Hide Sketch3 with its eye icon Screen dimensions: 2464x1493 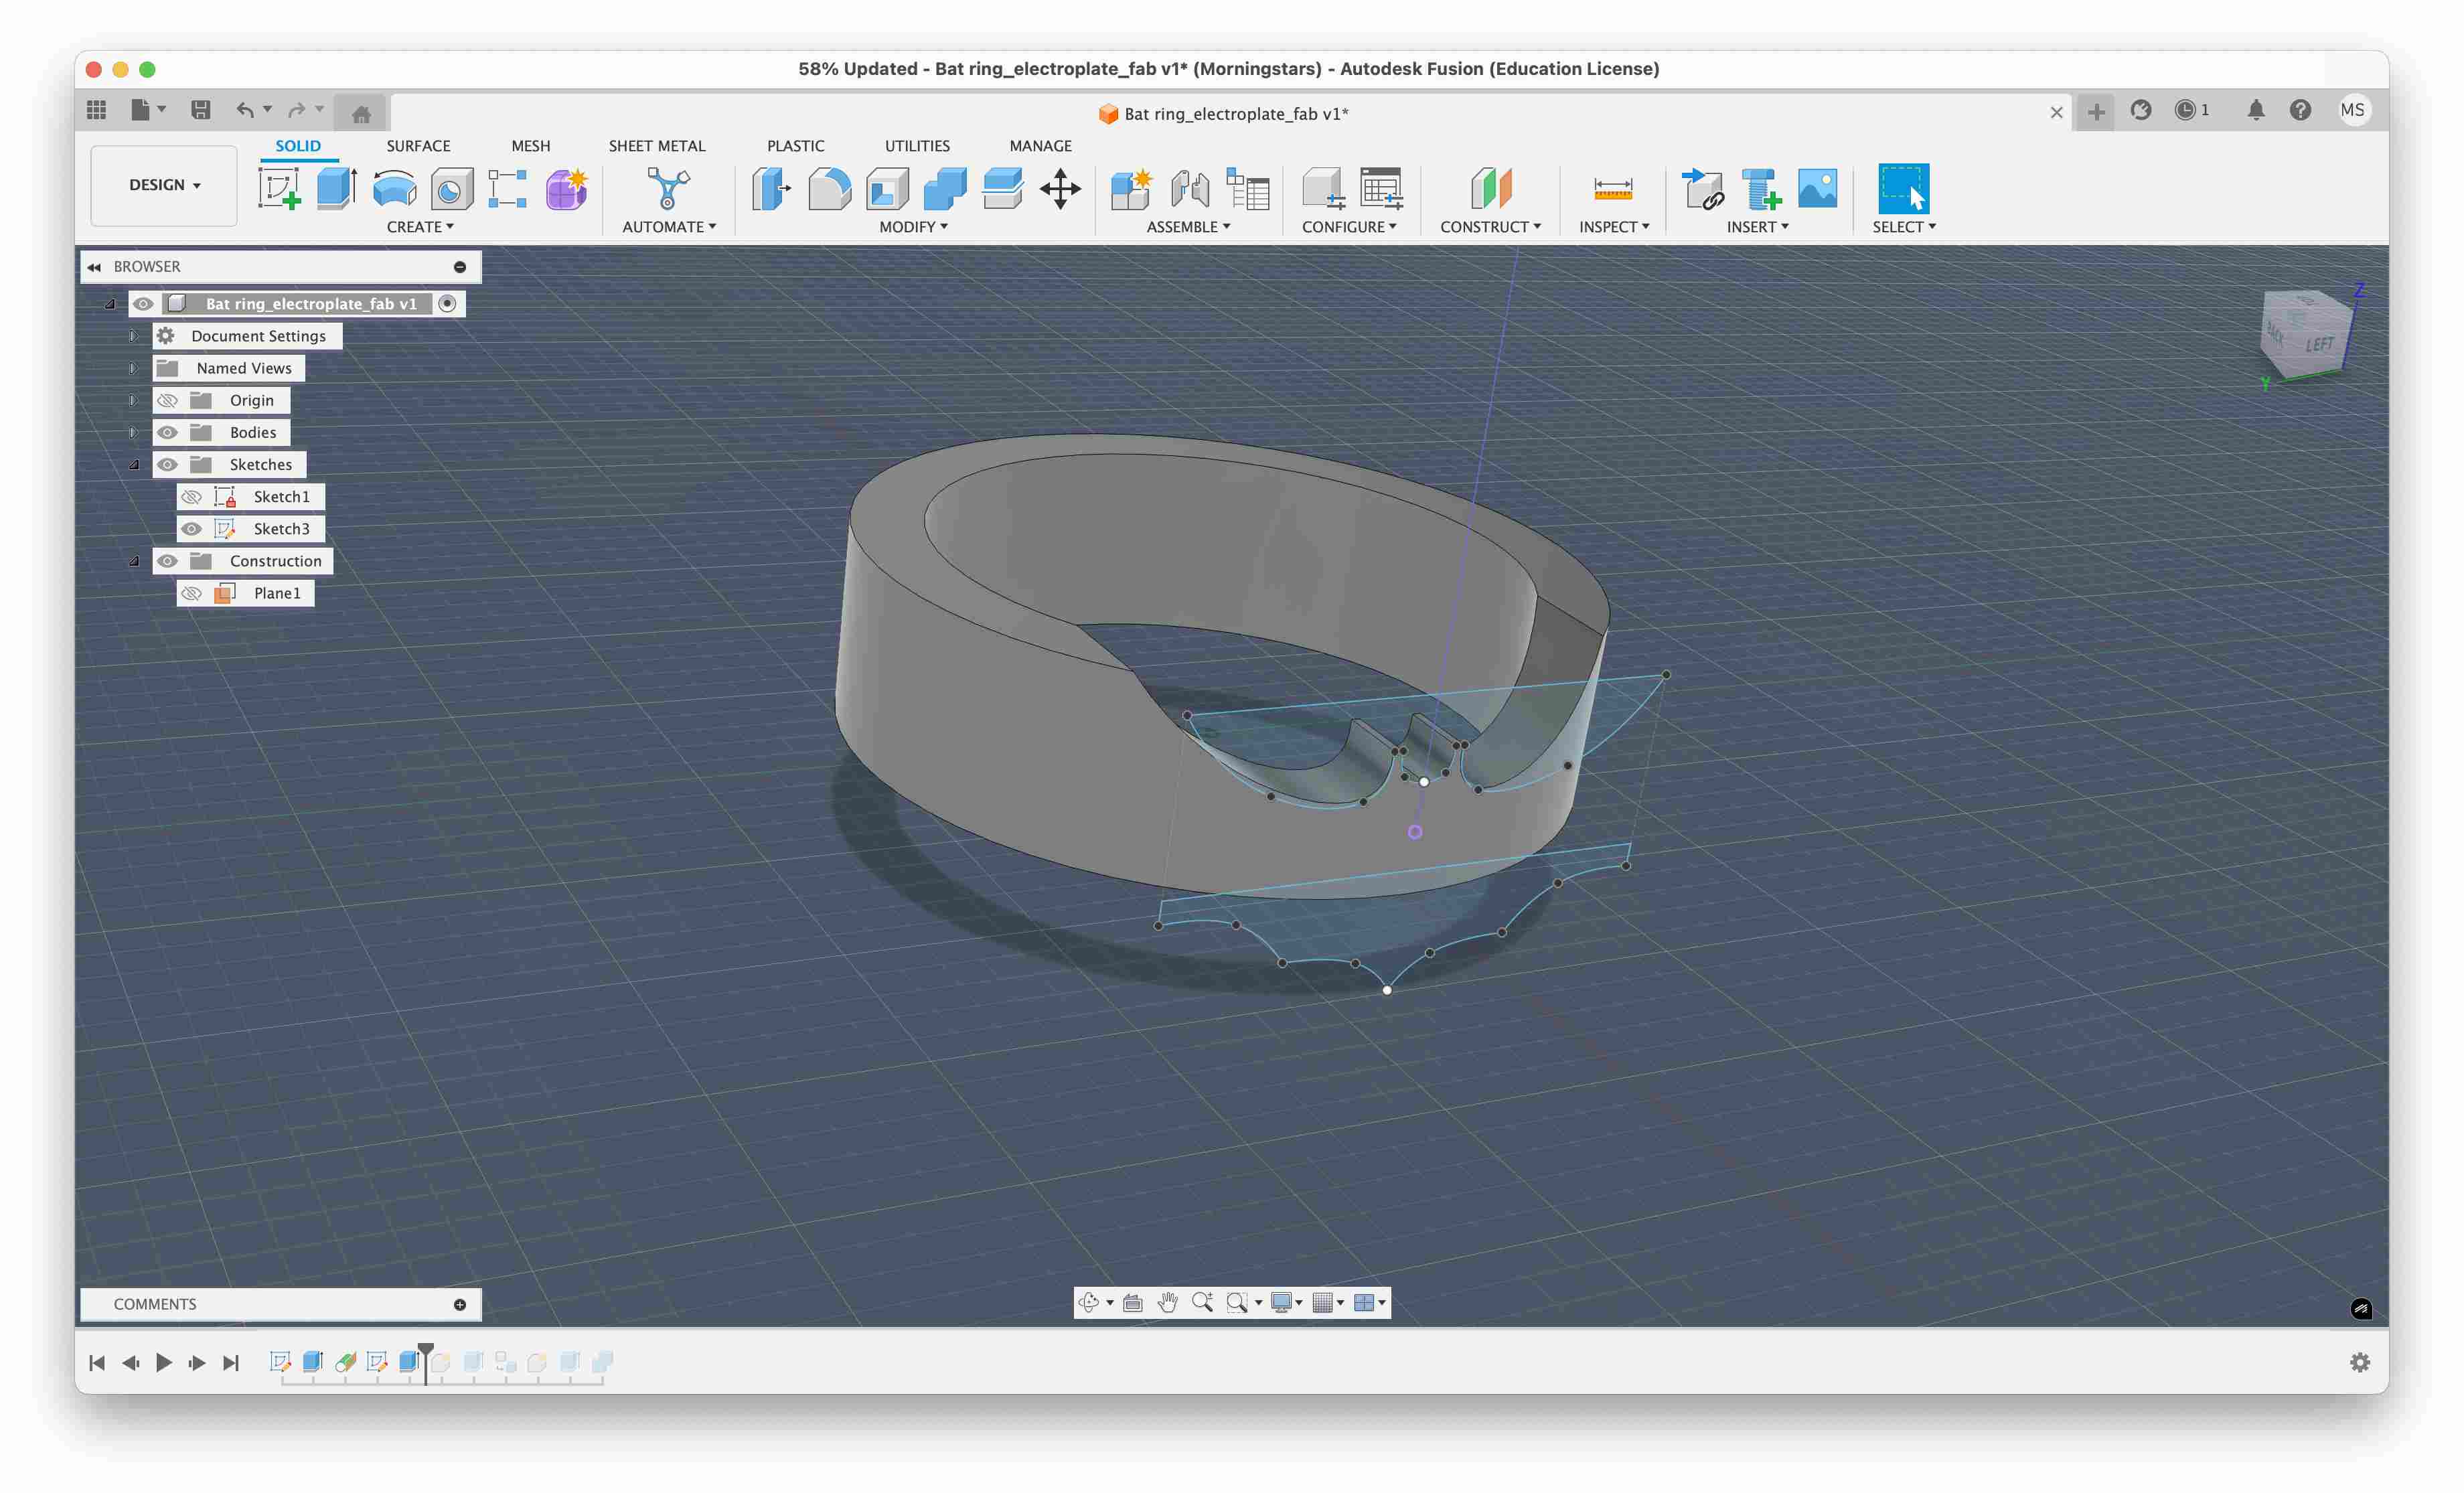[x=191, y=529]
